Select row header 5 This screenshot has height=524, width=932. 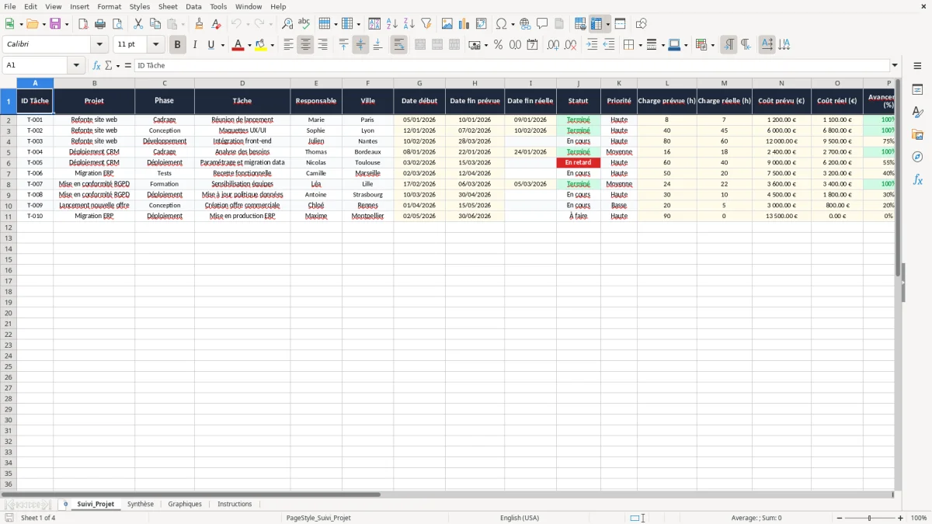[9, 152]
